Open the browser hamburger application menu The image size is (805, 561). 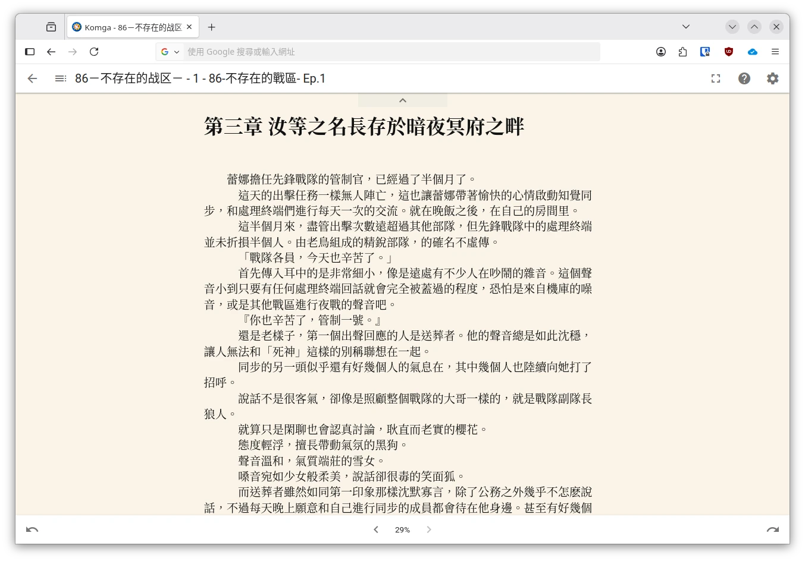click(x=775, y=52)
